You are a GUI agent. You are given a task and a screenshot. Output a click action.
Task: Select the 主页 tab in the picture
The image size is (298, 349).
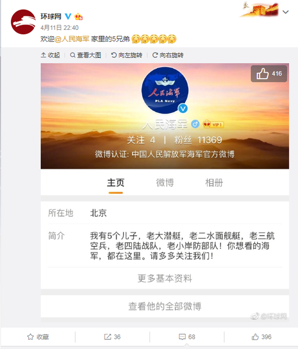[115, 183]
